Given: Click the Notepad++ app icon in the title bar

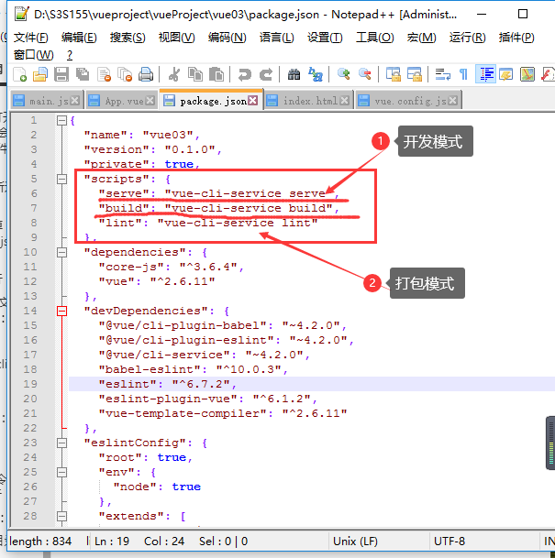Looking at the screenshot, I should pyautogui.click(x=21, y=14).
